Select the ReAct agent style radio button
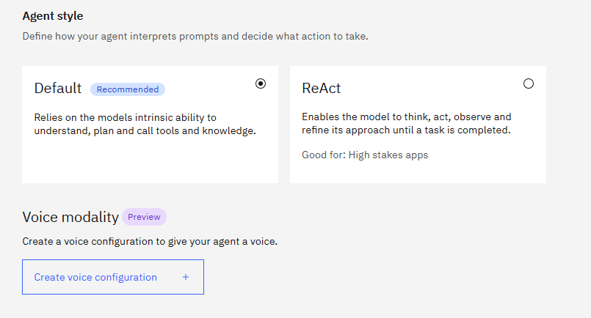Screen dimensions: 591x318 [529, 84]
